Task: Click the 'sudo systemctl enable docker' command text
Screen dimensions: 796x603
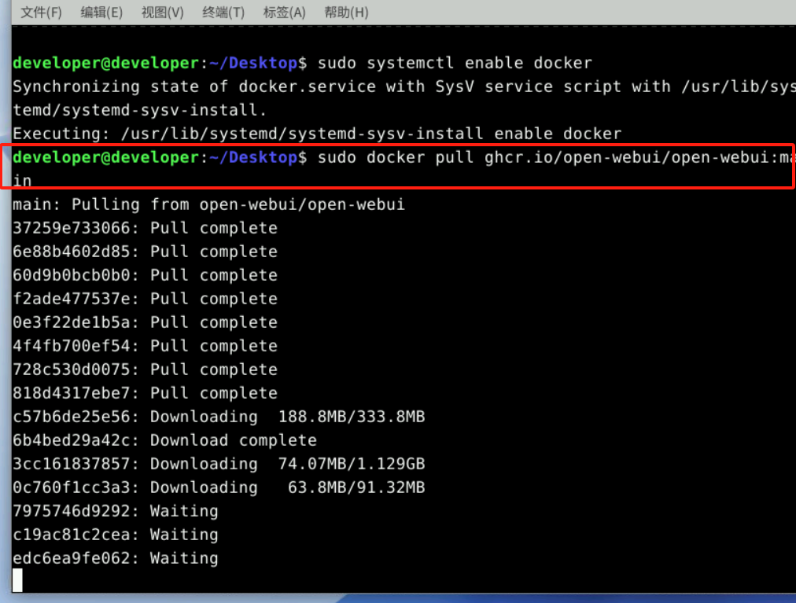Action: [x=455, y=63]
